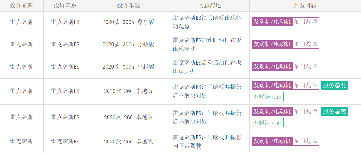
Task: Click the 投诉品牌 column header
Action: [x=21, y=5]
